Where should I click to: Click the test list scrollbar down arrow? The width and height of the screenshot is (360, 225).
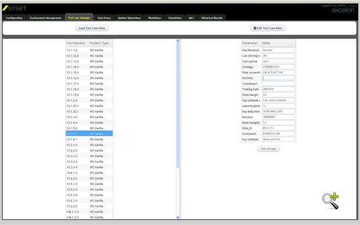tap(178, 217)
